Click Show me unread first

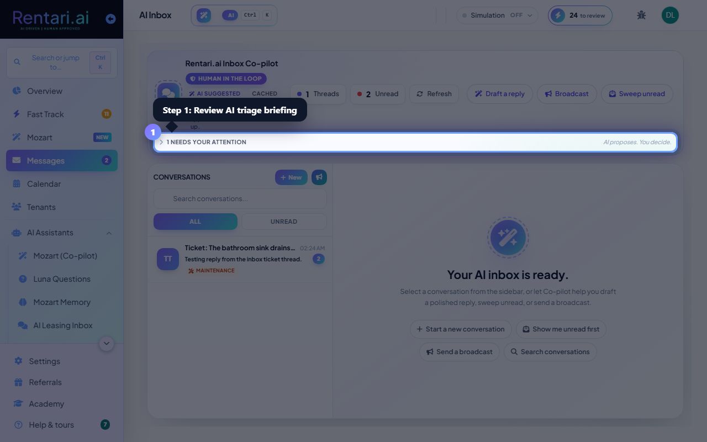[x=561, y=329]
